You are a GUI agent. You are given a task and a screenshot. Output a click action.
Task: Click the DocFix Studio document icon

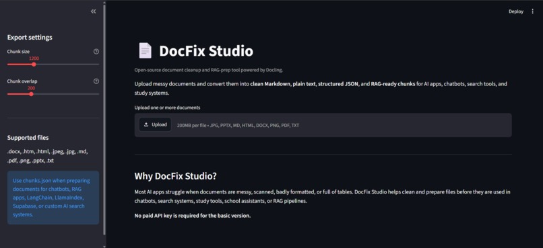[x=145, y=50]
